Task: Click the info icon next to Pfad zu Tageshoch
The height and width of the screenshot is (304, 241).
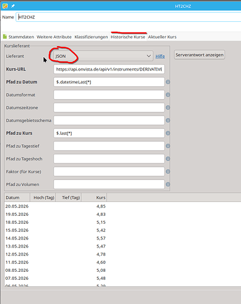Action: (168, 159)
